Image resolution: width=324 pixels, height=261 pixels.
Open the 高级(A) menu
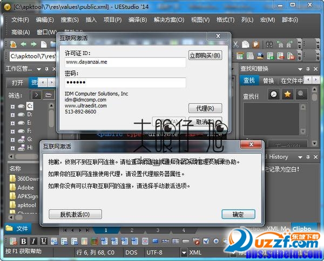[x=21, y=32]
